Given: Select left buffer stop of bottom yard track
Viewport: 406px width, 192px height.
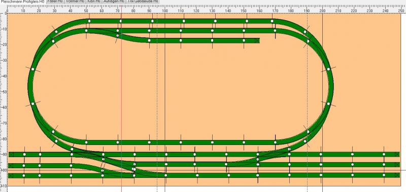Looking at the screenshot, I should pos(11,175).
